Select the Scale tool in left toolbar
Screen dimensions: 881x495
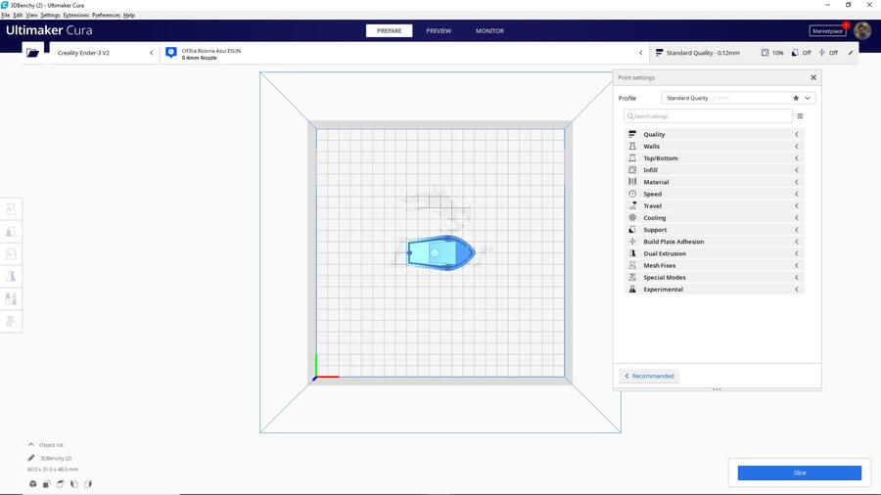11,232
